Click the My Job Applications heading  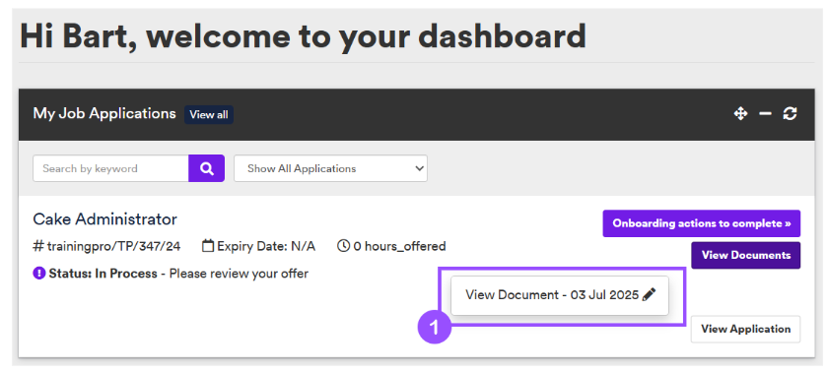104,114
